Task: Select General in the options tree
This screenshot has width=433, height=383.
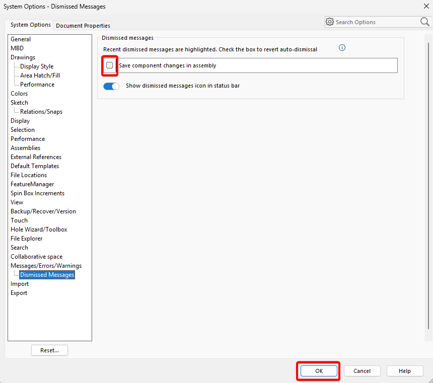Action: click(21, 39)
